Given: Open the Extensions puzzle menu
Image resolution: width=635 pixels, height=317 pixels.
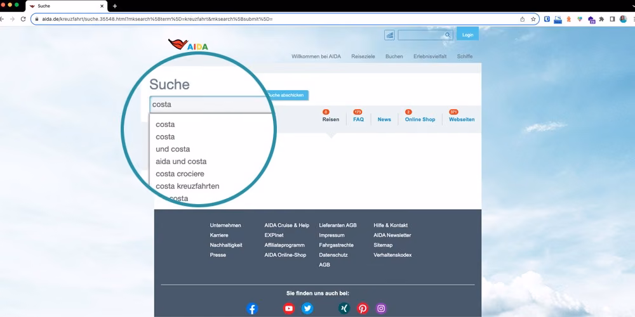Looking at the screenshot, I should click(x=601, y=19).
